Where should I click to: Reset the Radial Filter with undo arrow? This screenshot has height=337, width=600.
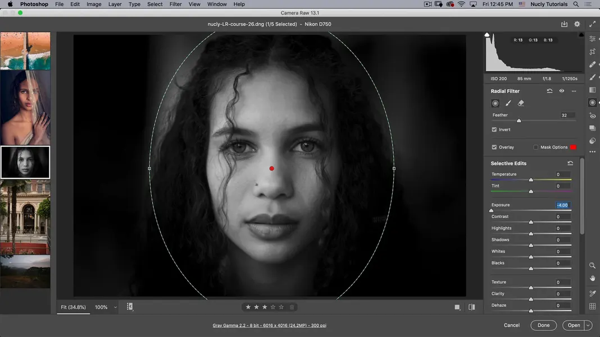(549, 91)
